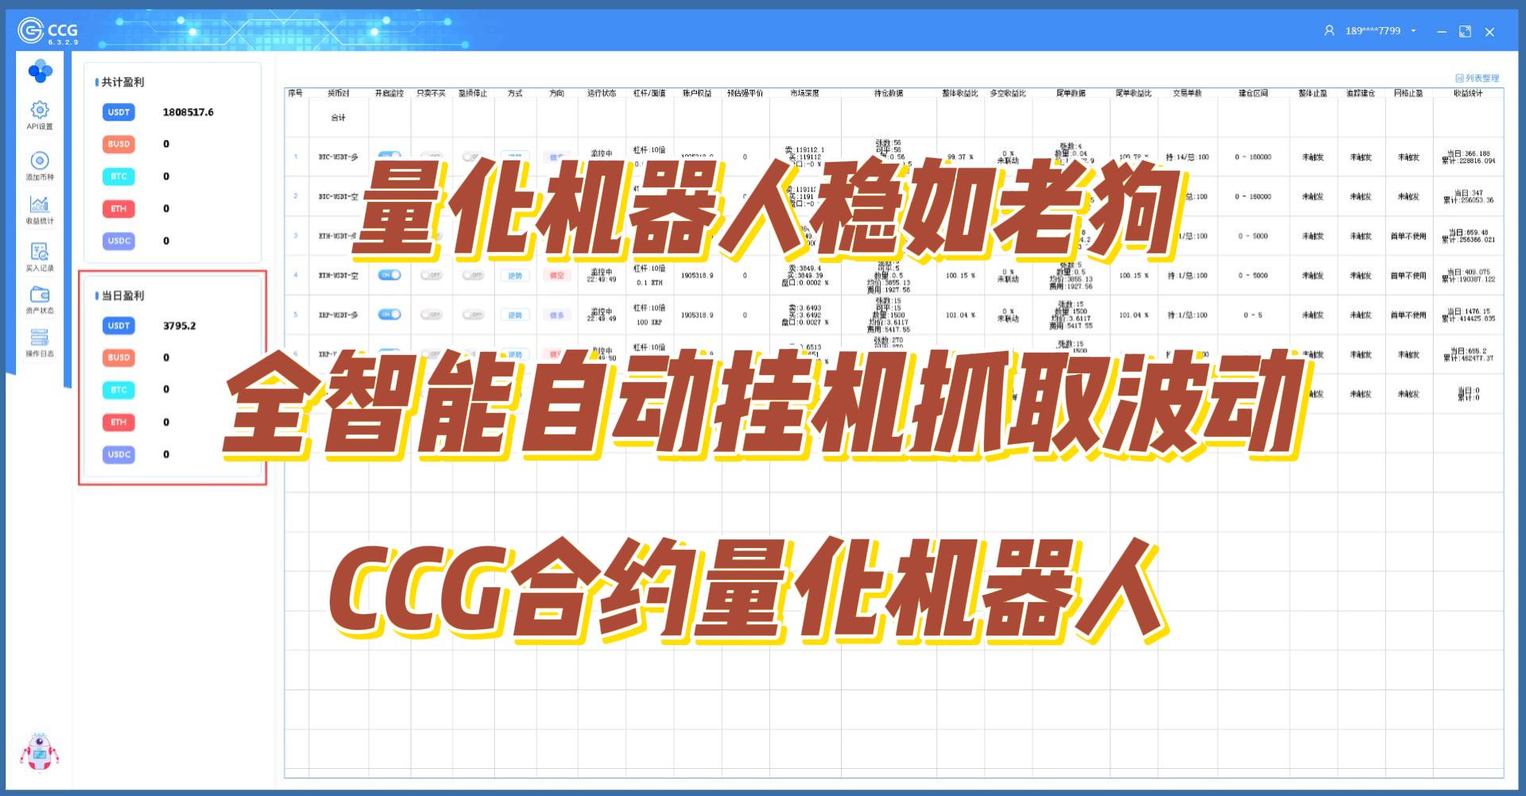This screenshot has height=796, width=1526.
Task: Click BUSD badge under 共计盈利
Action: pos(118,144)
